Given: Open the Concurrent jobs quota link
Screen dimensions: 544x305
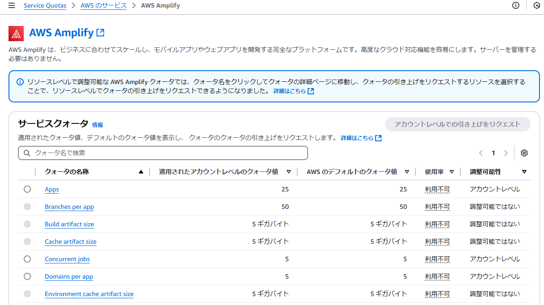Looking at the screenshot, I should click(x=67, y=259).
